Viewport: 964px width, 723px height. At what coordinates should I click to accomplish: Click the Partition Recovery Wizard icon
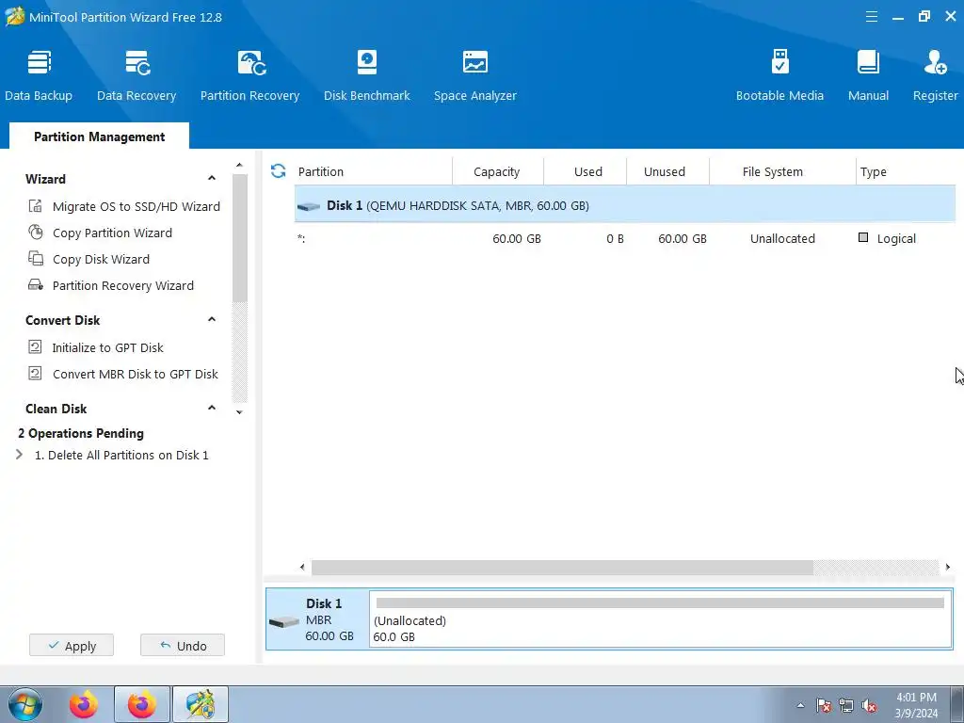pos(36,285)
